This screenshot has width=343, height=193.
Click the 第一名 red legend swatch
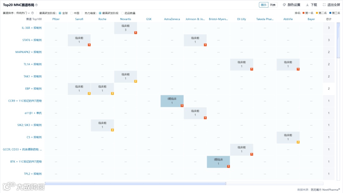[x=303, y=13]
